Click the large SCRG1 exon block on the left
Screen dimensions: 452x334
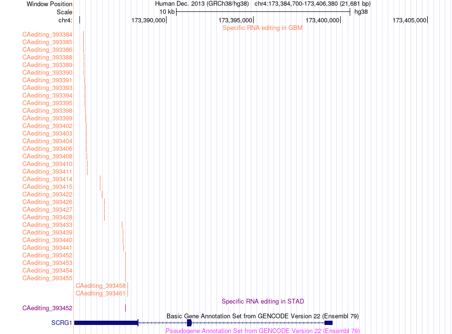point(106,323)
